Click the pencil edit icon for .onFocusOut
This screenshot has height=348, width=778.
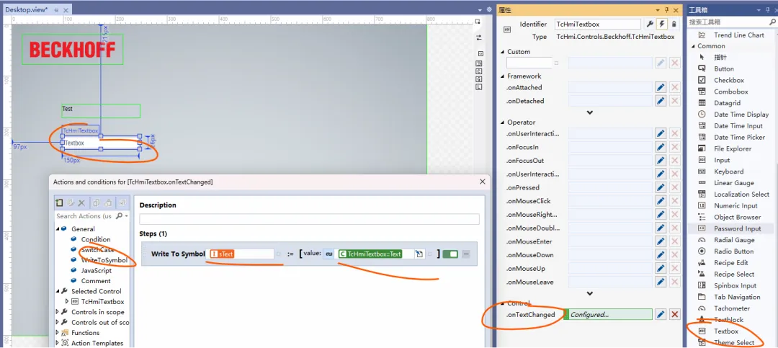[x=661, y=161]
